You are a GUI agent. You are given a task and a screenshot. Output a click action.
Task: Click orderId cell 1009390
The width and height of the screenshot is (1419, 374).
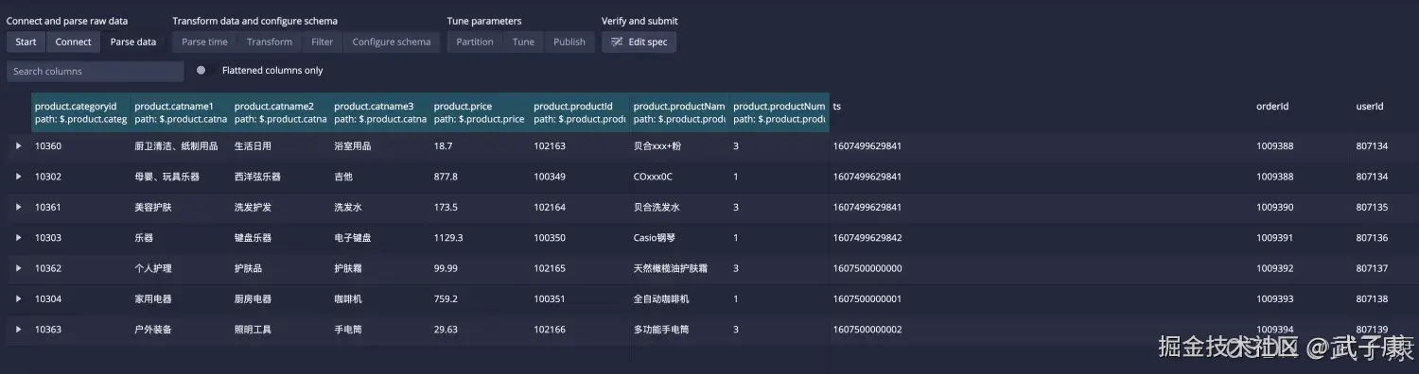[x=1274, y=207]
